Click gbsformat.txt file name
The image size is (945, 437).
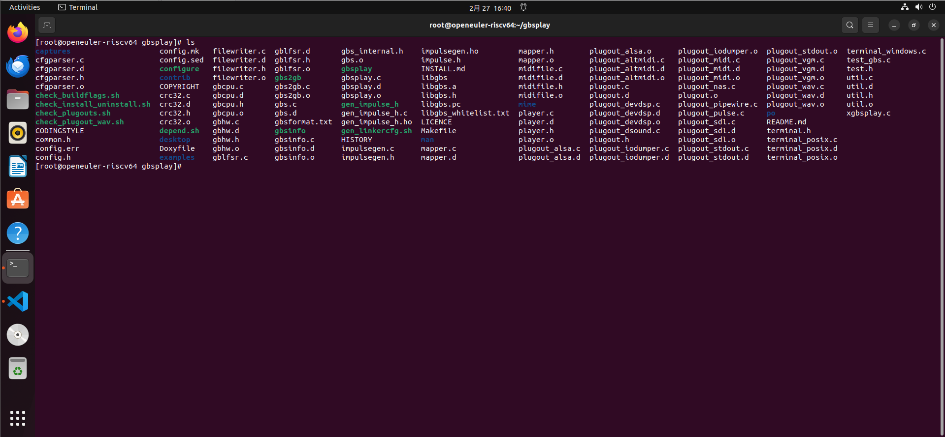point(303,122)
